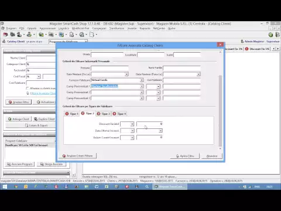Select the Discount Fix 5% tab
The image size is (281, 211).
click(257, 49)
